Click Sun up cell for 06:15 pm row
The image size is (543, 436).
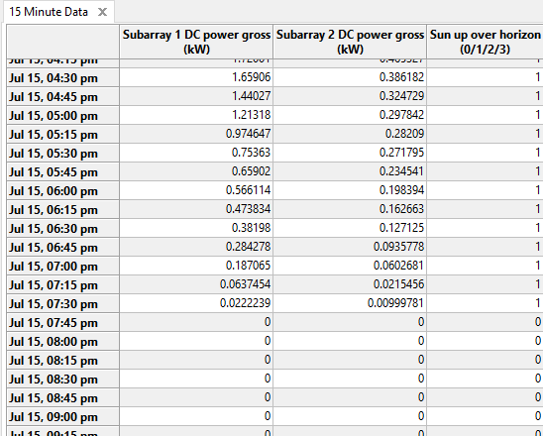pos(486,209)
